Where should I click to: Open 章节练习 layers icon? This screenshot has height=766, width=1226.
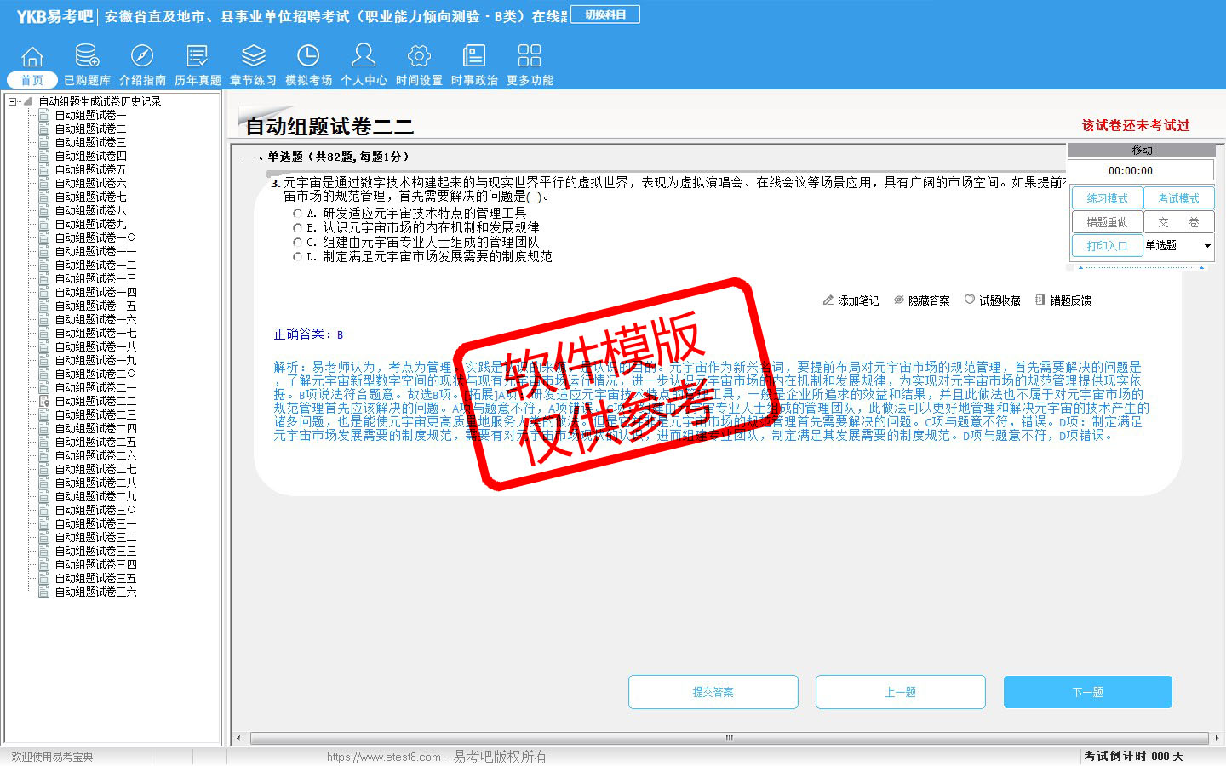(253, 56)
